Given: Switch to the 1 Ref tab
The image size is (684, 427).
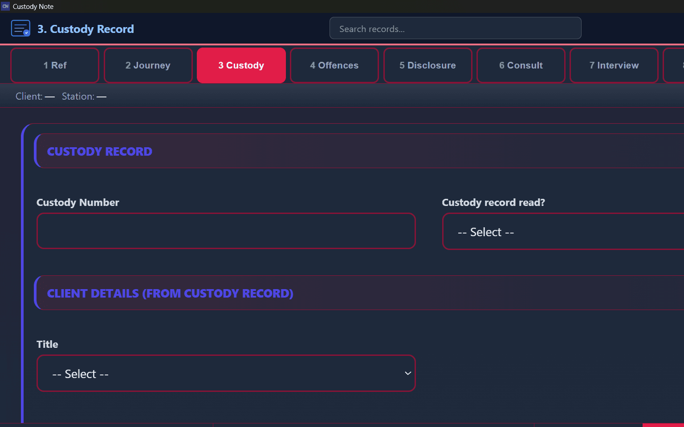Looking at the screenshot, I should [55, 65].
